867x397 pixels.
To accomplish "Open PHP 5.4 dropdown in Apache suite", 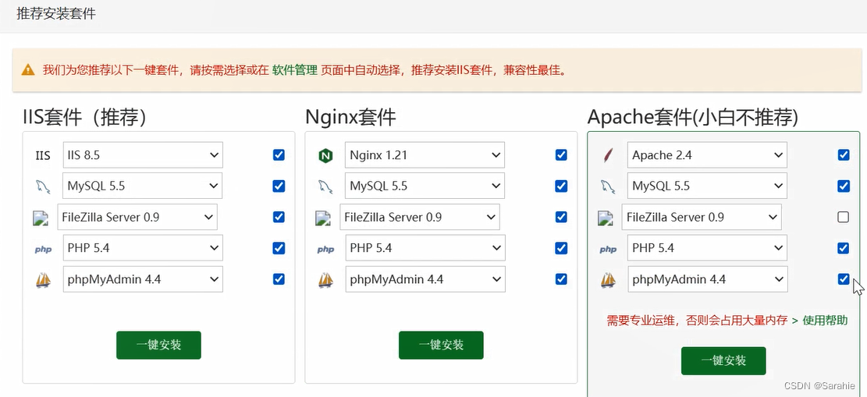I will pyautogui.click(x=707, y=248).
